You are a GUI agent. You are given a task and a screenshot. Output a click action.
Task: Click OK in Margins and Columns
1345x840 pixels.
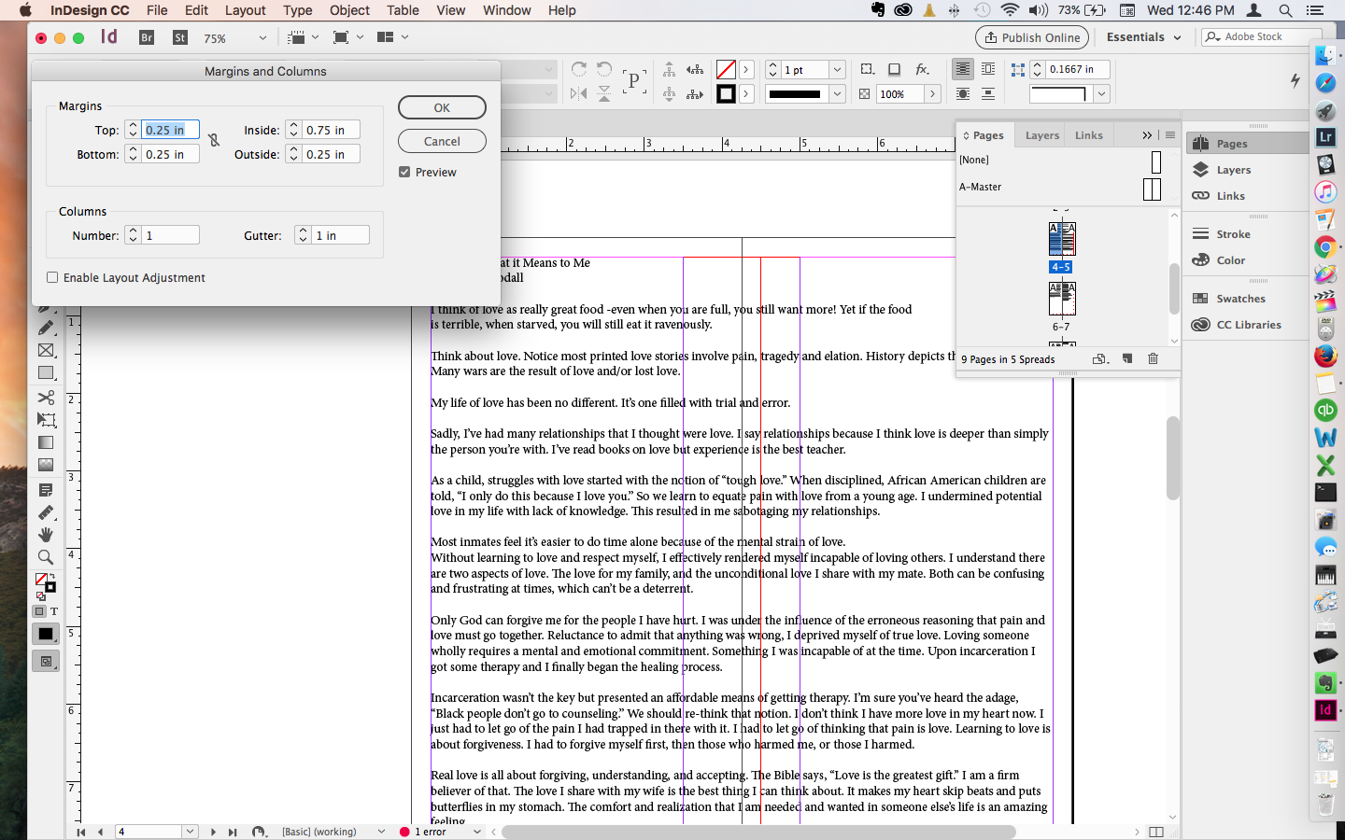[442, 107]
